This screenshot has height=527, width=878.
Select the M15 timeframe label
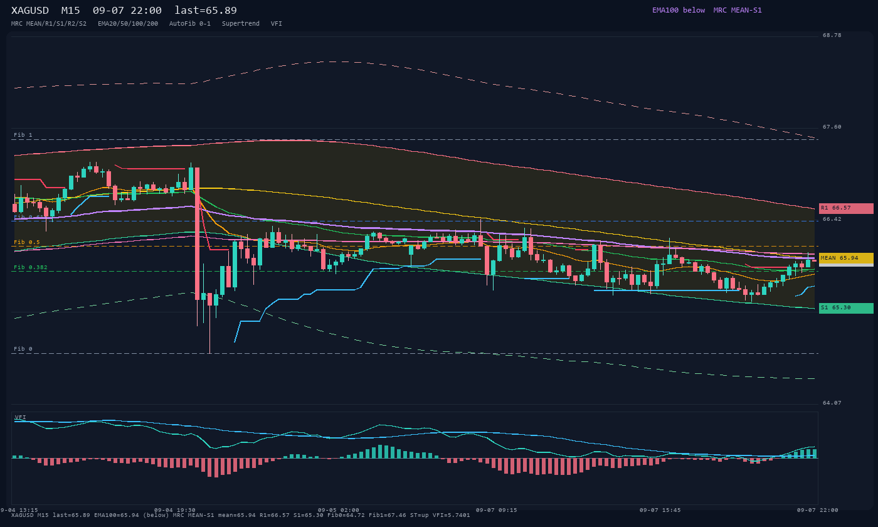(x=70, y=11)
